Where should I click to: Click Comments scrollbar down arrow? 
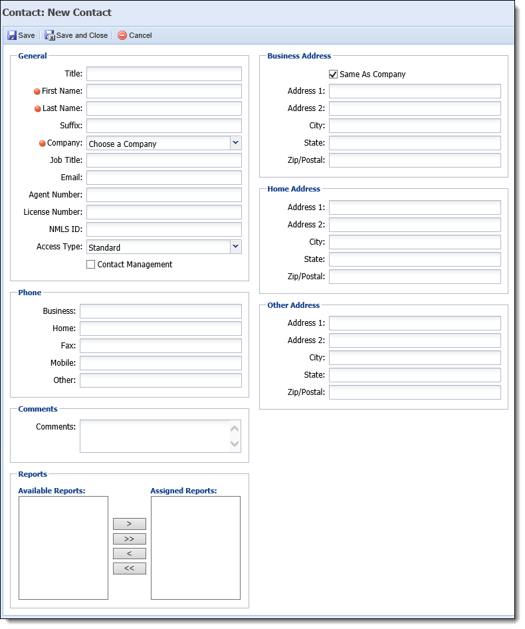[235, 443]
